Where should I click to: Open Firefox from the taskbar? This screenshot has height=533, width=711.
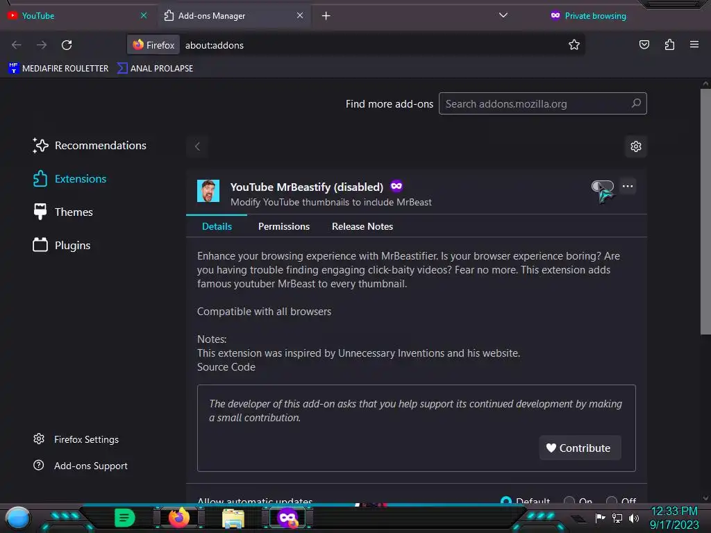click(178, 518)
